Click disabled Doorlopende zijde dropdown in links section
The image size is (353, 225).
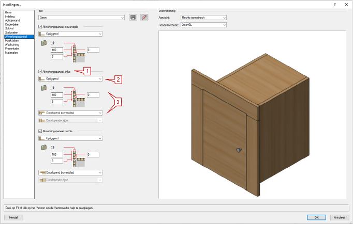tap(70, 121)
